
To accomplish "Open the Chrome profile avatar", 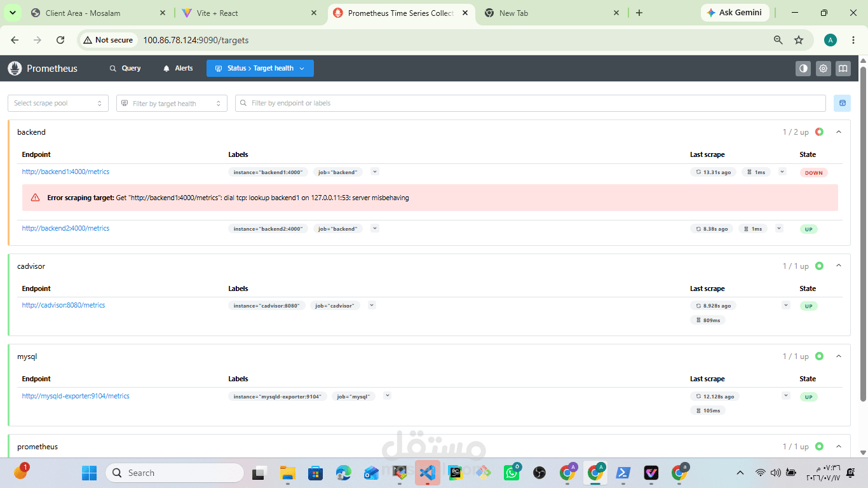I will click(831, 40).
